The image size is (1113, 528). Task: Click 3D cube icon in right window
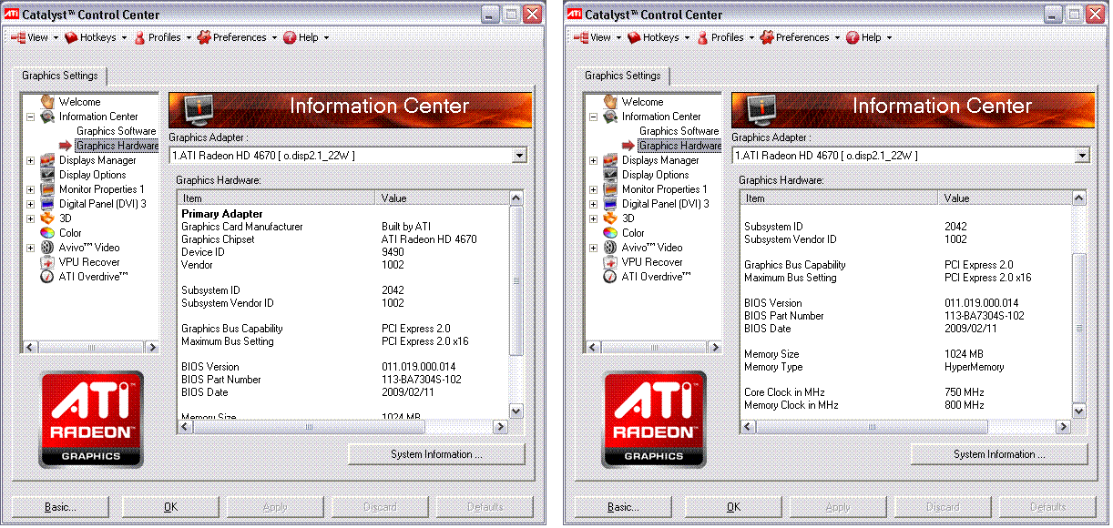tap(610, 218)
